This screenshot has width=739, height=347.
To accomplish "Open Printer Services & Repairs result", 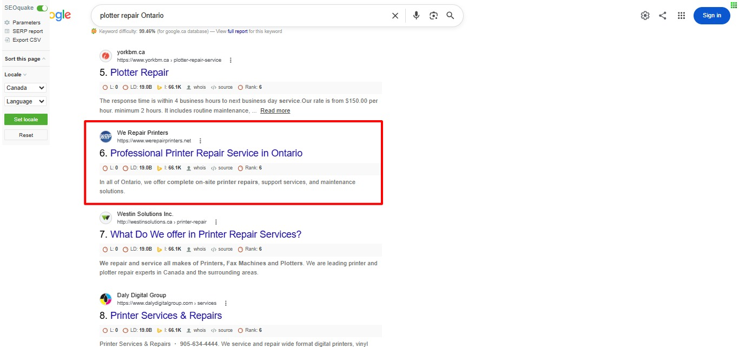I will tap(166, 316).
